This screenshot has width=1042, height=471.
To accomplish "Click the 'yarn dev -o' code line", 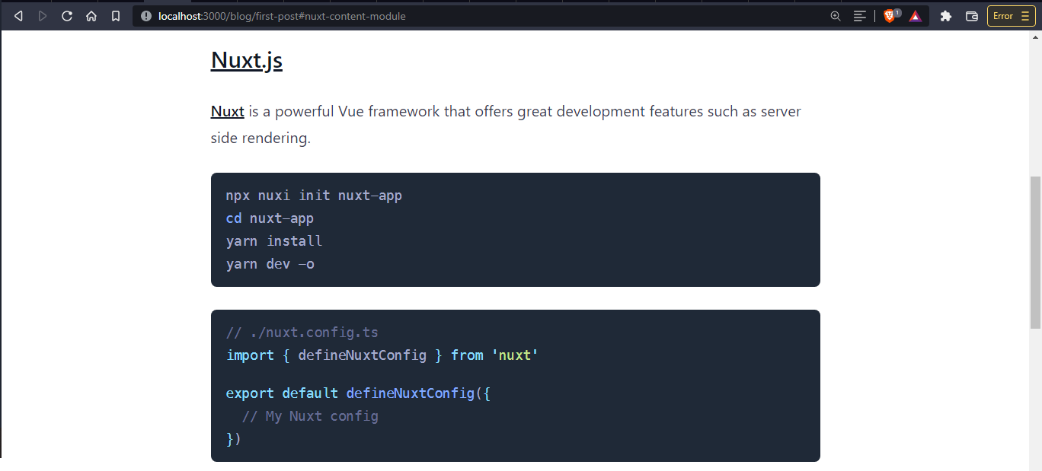I will (x=270, y=264).
